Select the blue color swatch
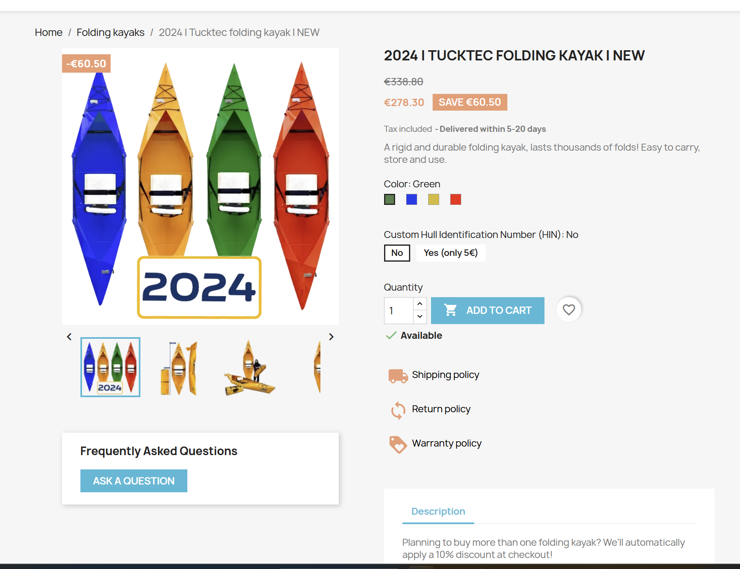740x569 pixels. [411, 200]
